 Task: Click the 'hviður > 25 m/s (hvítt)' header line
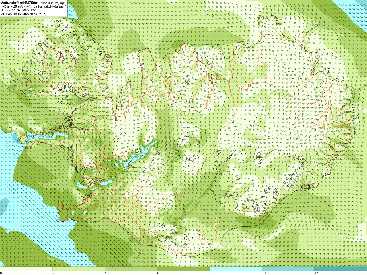coord(34,7)
